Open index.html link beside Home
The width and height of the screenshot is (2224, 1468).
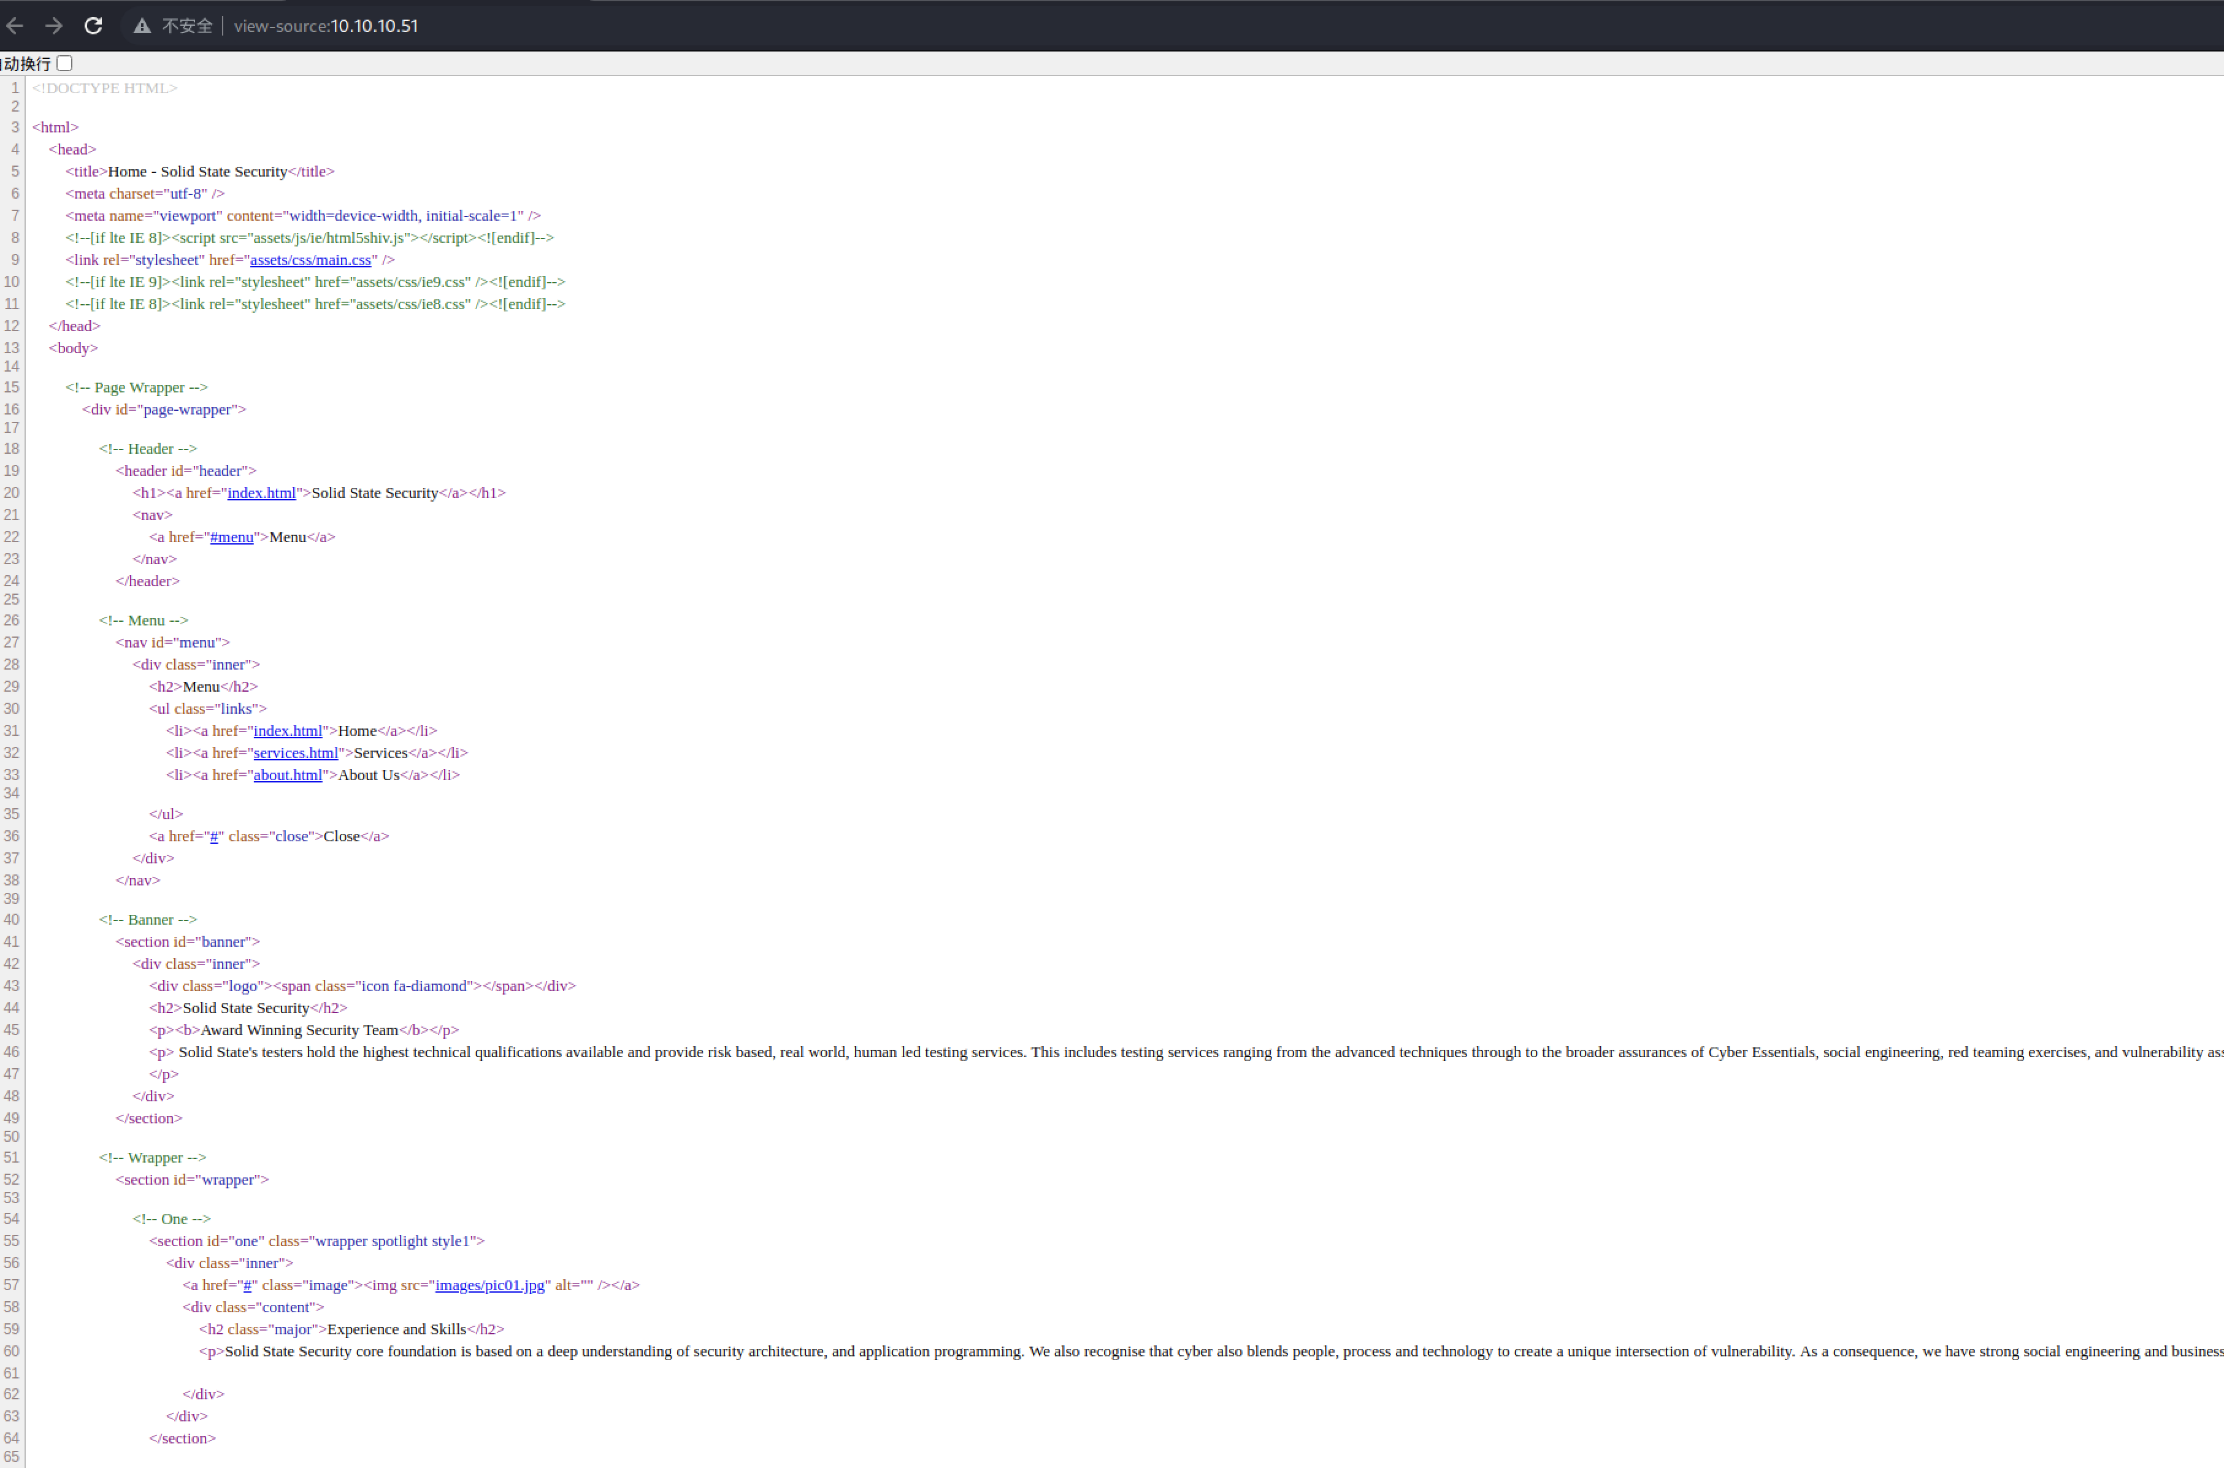click(288, 731)
